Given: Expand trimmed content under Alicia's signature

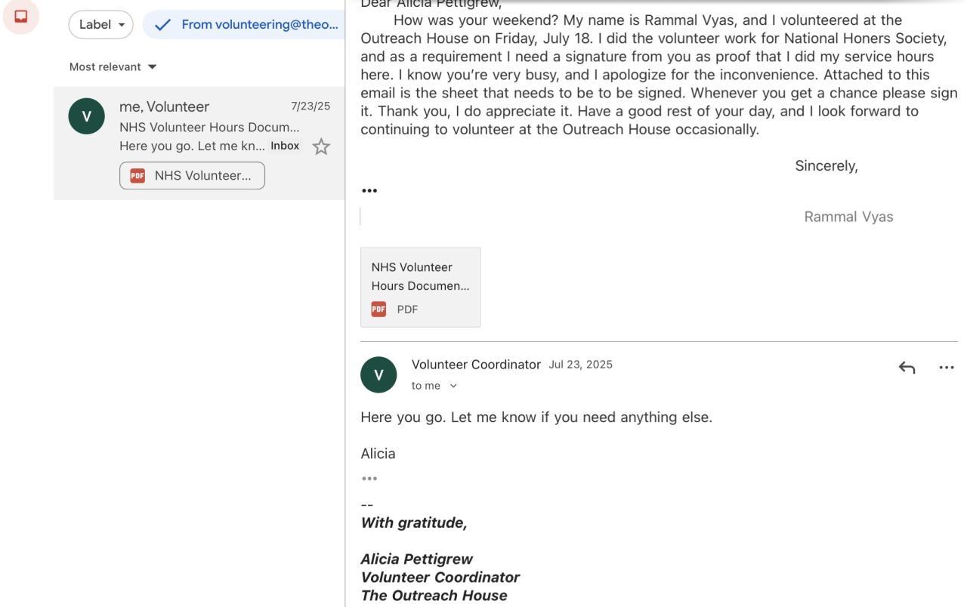Looking at the screenshot, I should 369,479.
